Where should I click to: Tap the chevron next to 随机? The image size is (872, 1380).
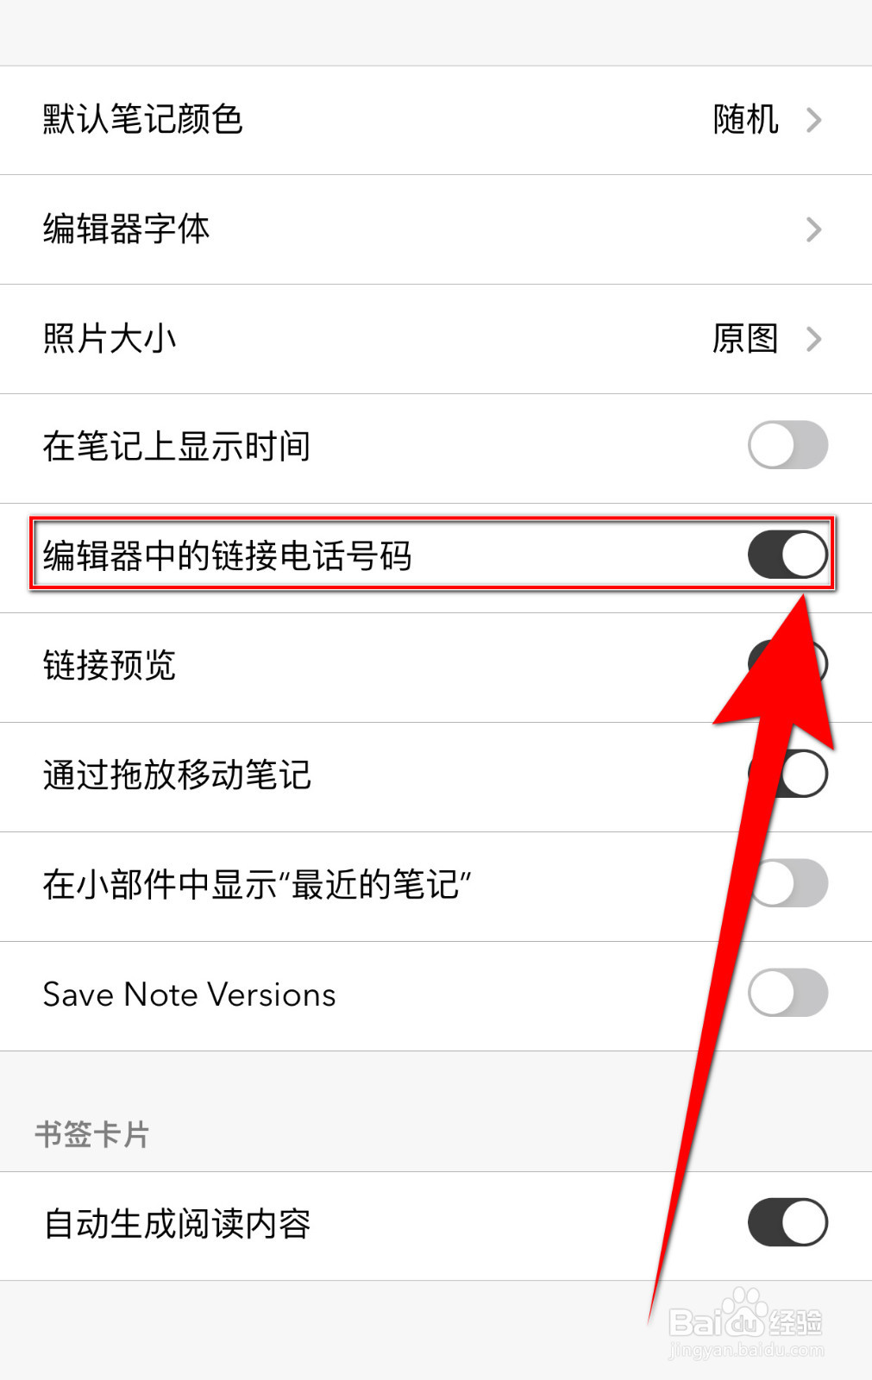click(813, 120)
